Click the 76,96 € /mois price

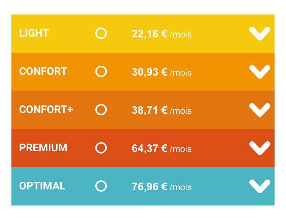(x=162, y=186)
